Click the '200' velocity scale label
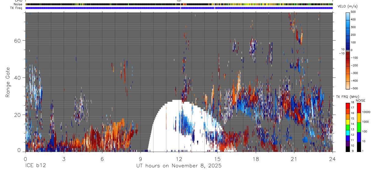The height and width of the screenshot is (172, 374). [353, 35]
